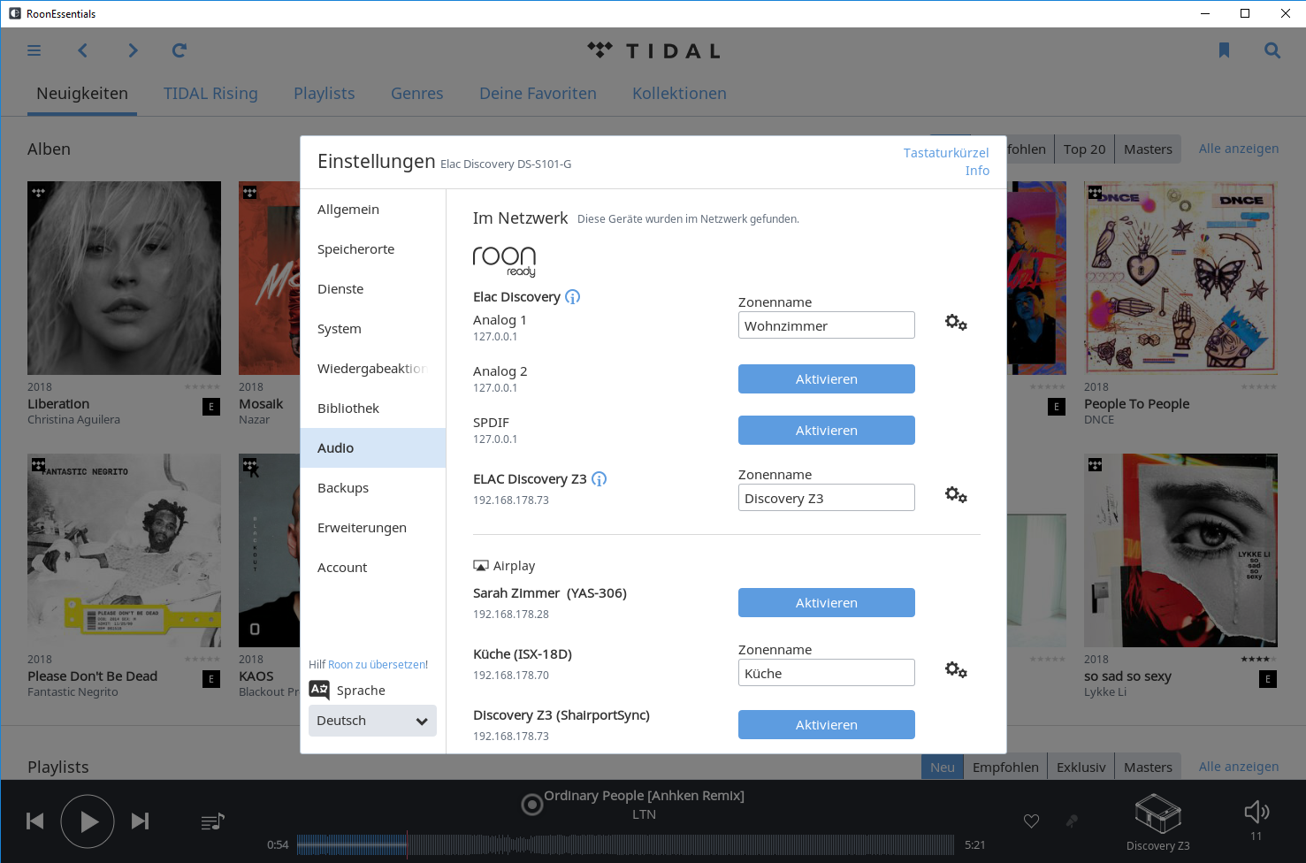This screenshot has width=1306, height=863.
Task: Switch to Neuigkeiten tab
Action: coord(82,94)
